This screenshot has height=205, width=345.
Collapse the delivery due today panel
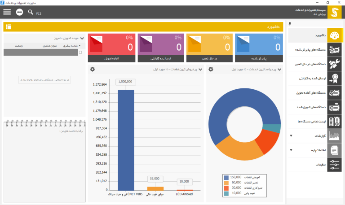pyautogui.click(x=82, y=38)
